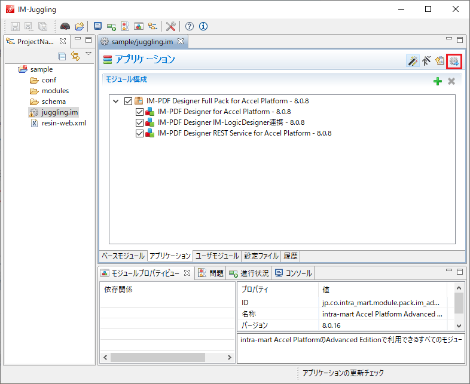The image size is (470, 384).
Task: Add a module with the green plus icon
Action: pos(438,81)
